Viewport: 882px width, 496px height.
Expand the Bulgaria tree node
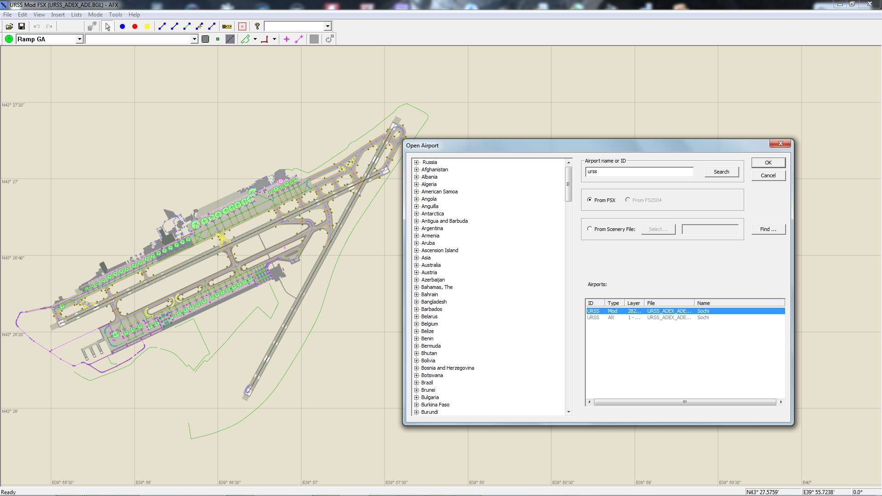417,397
